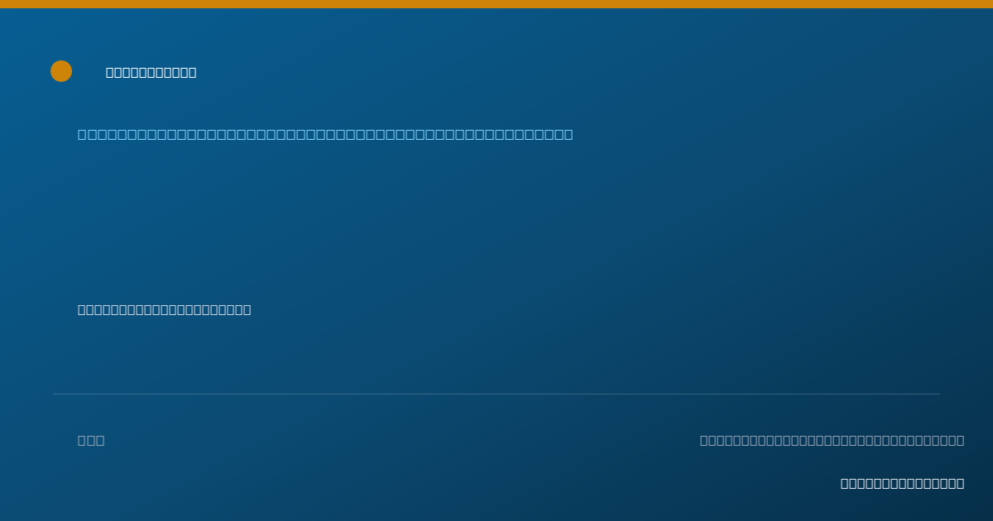Screen dimensions: 993x521
Task: Click the thin horizontal divider line
Action: 496,394
